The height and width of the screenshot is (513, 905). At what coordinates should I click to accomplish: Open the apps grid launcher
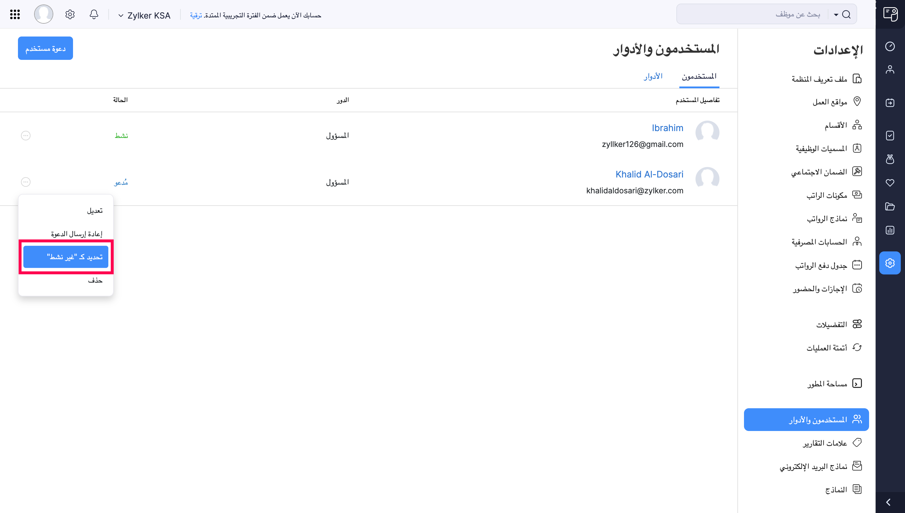[x=14, y=14]
